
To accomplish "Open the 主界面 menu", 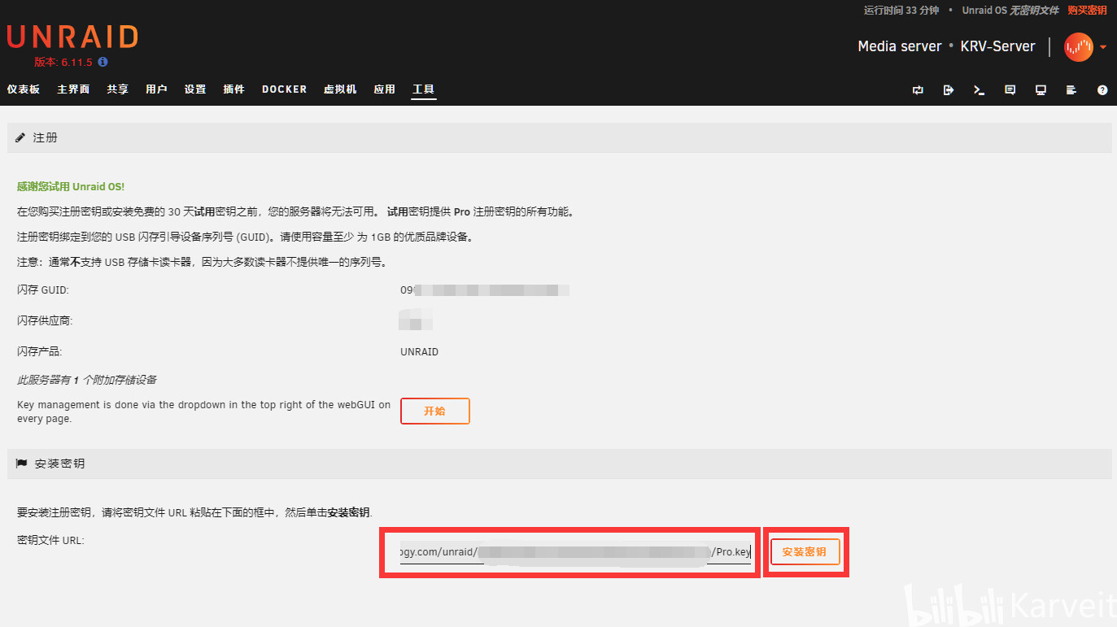I will (x=73, y=89).
